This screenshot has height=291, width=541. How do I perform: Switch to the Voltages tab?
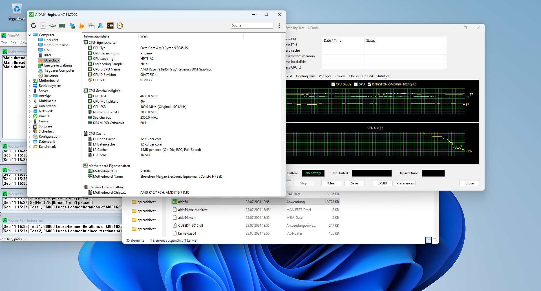tap(325, 76)
